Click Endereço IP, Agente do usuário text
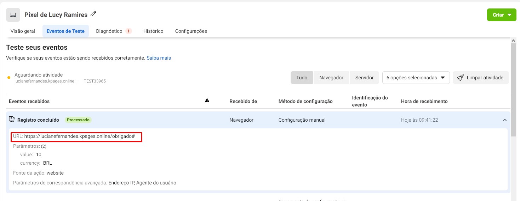 (x=142, y=183)
